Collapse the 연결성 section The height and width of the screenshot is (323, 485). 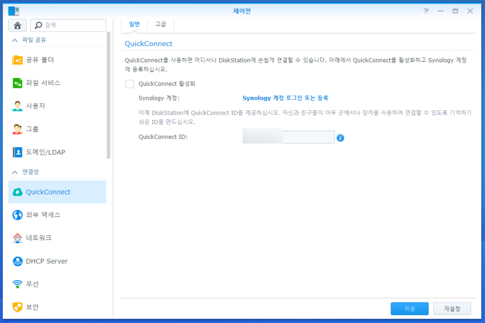[15, 172]
